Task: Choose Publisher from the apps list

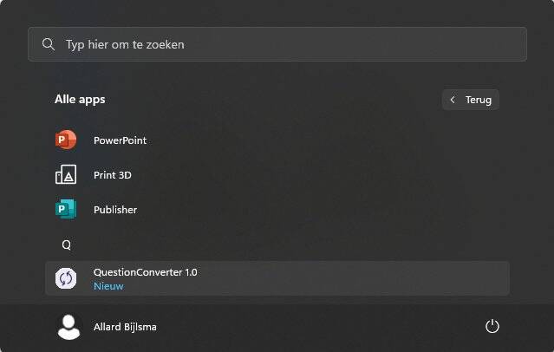Action: [x=115, y=210]
